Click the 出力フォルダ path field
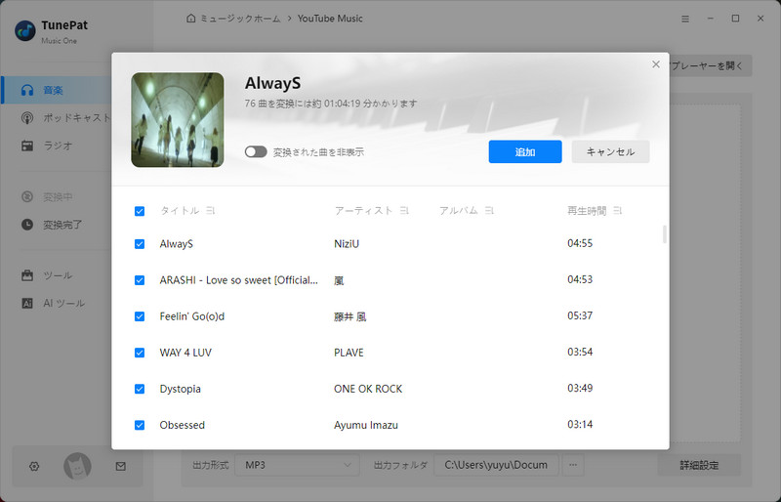The height and width of the screenshot is (502, 781). point(496,465)
